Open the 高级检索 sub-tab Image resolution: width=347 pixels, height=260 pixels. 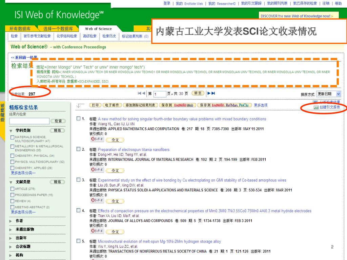[89, 36]
